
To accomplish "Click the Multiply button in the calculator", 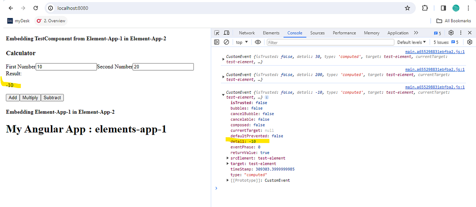I will click(x=30, y=98).
